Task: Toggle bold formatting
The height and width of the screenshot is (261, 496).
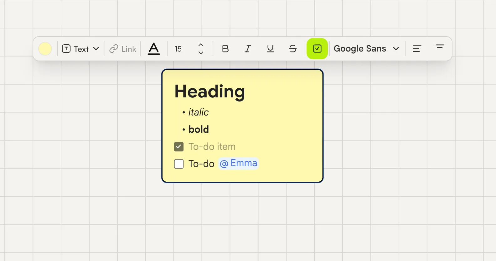Action: [225, 49]
